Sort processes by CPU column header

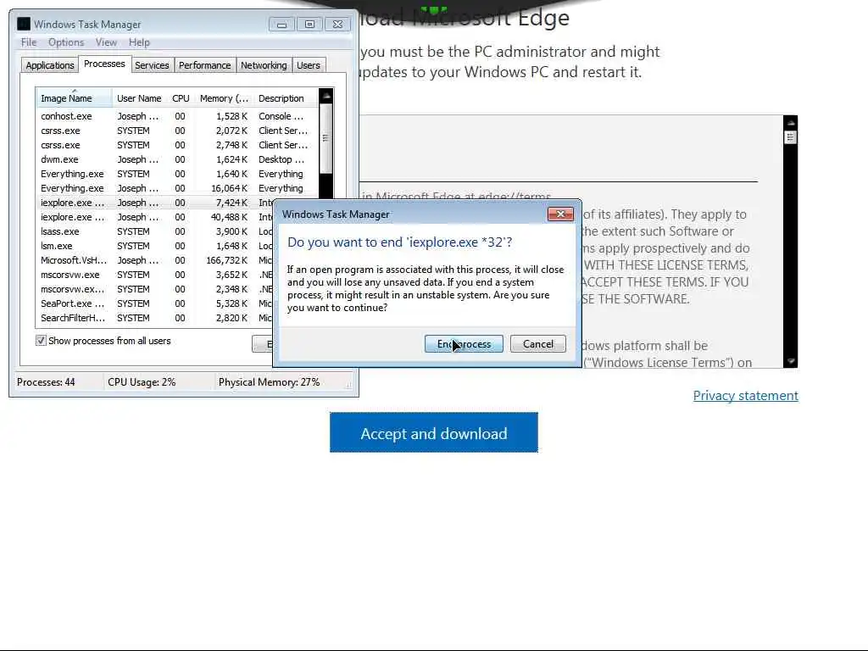[x=181, y=98]
